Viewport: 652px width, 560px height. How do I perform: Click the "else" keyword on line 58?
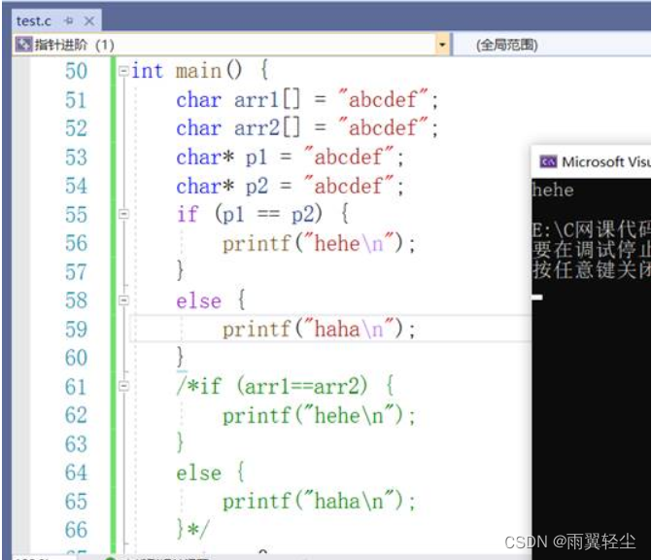pos(198,300)
